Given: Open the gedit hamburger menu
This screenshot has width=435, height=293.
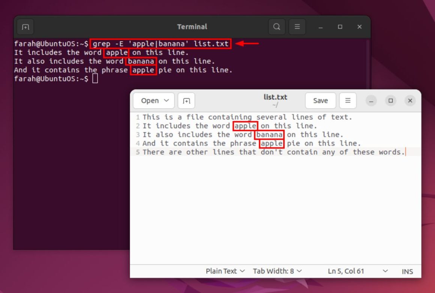Looking at the screenshot, I should pyautogui.click(x=347, y=100).
